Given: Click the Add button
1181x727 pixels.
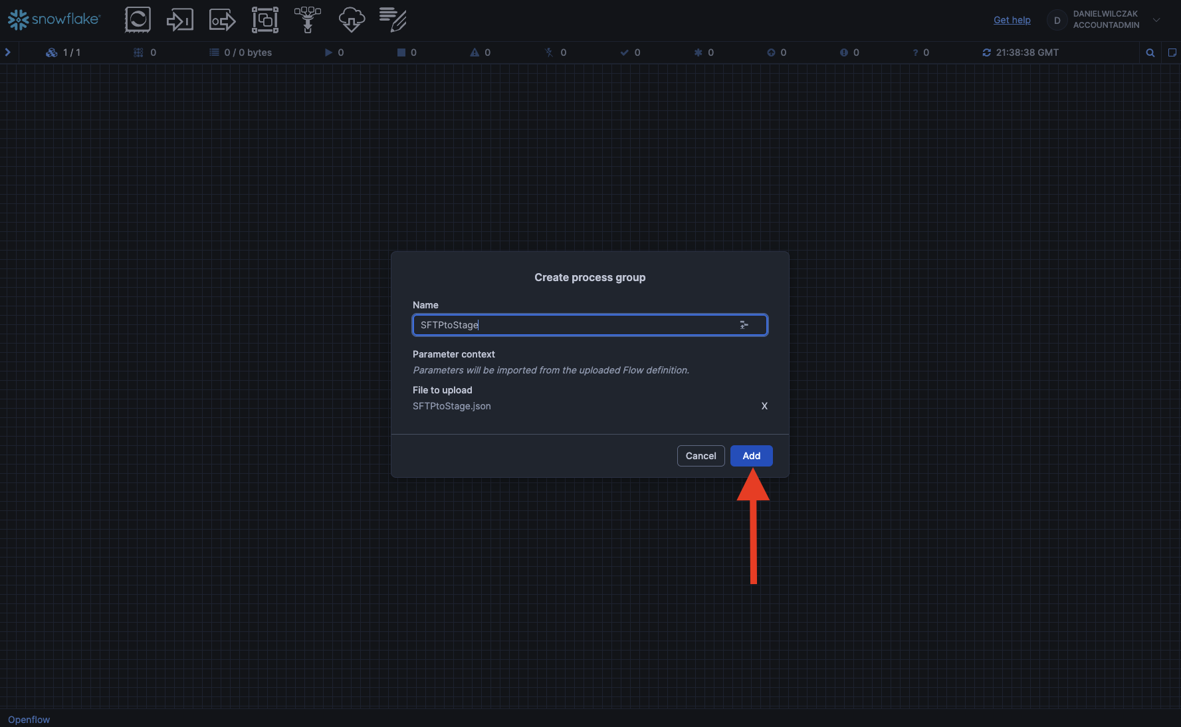Looking at the screenshot, I should pos(751,456).
